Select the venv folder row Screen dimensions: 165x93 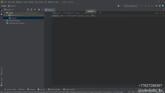(23, 16)
